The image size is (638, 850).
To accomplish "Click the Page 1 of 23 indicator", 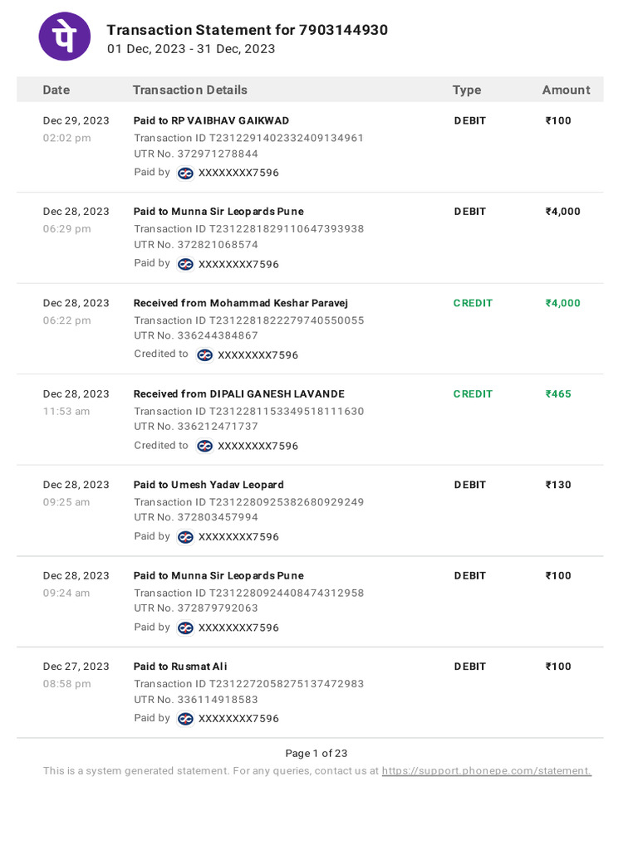I will coord(316,754).
